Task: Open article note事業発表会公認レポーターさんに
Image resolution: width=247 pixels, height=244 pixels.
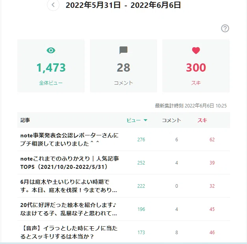Action: pyautogui.click(x=69, y=139)
